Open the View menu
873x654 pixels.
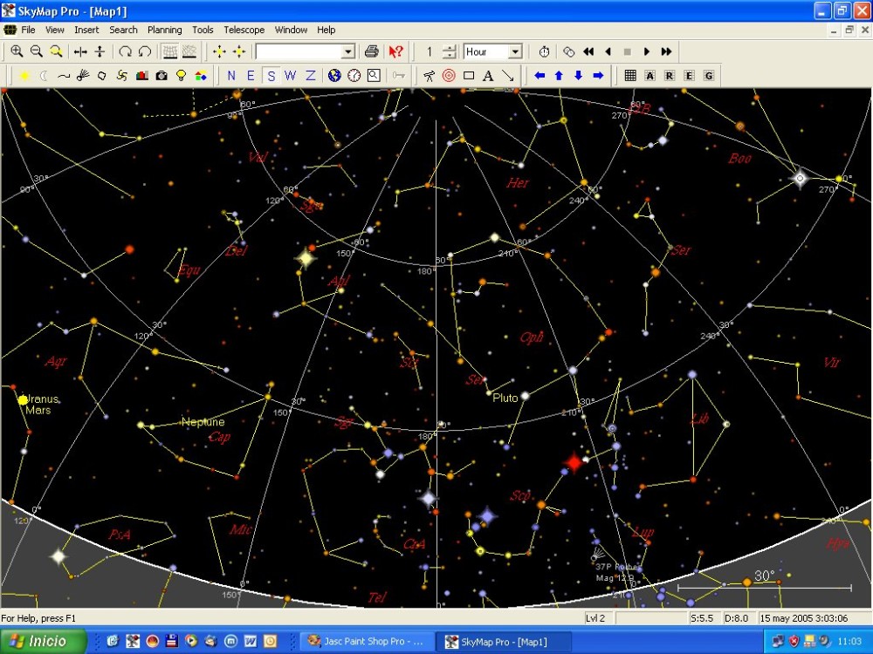tap(54, 30)
